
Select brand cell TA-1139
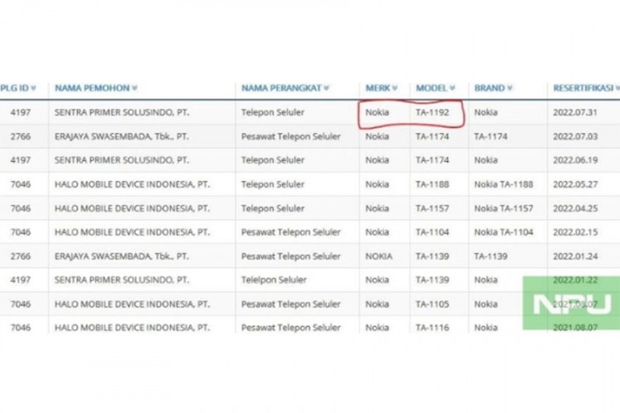(491, 257)
